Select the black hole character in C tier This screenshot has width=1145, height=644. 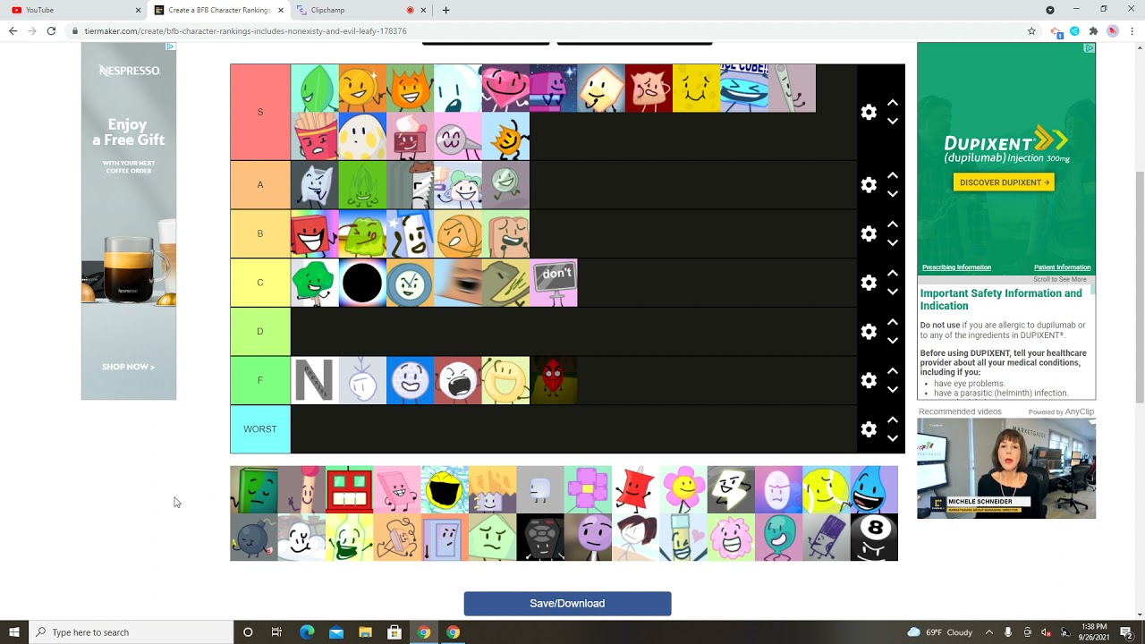click(362, 283)
